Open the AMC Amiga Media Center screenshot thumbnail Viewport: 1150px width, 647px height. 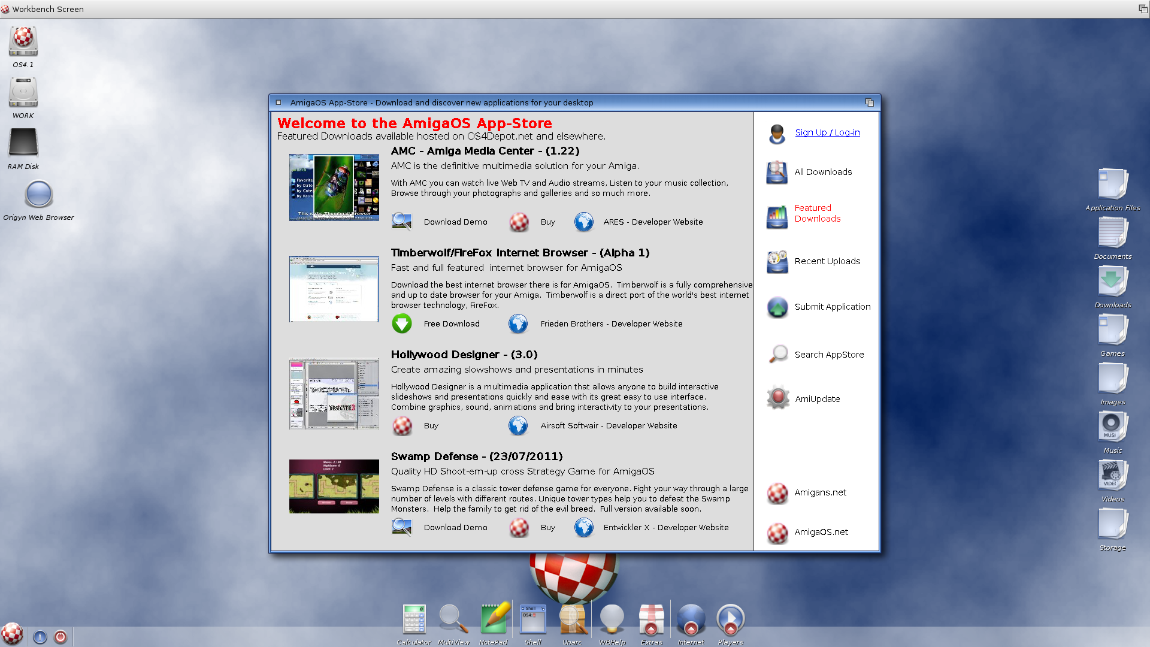(334, 188)
